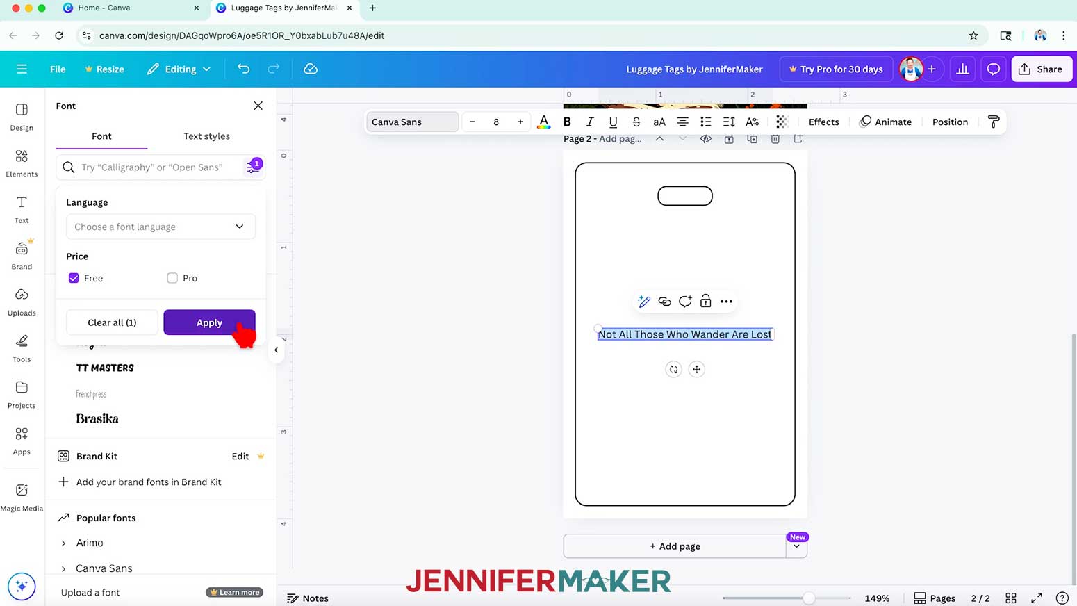
Task: Duplicate Page 2
Action: [752, 139]
